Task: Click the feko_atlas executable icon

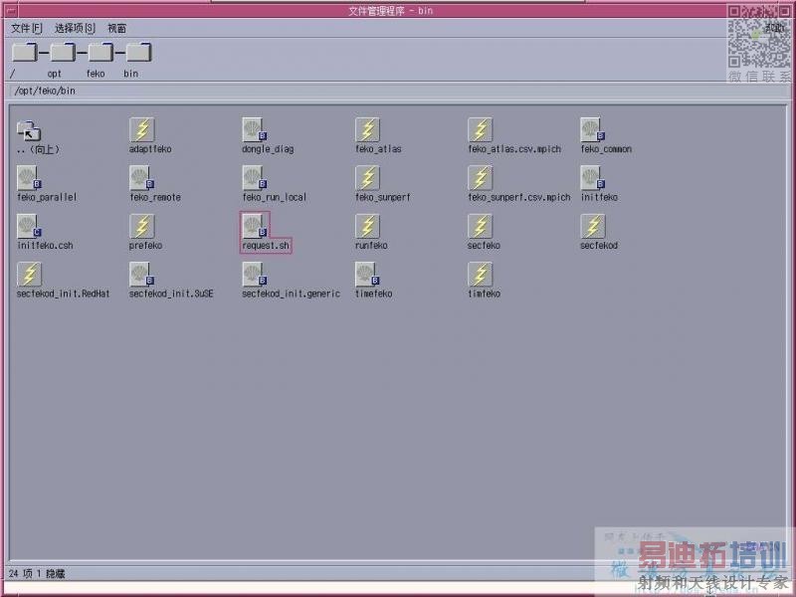Action: pos(367,130)
